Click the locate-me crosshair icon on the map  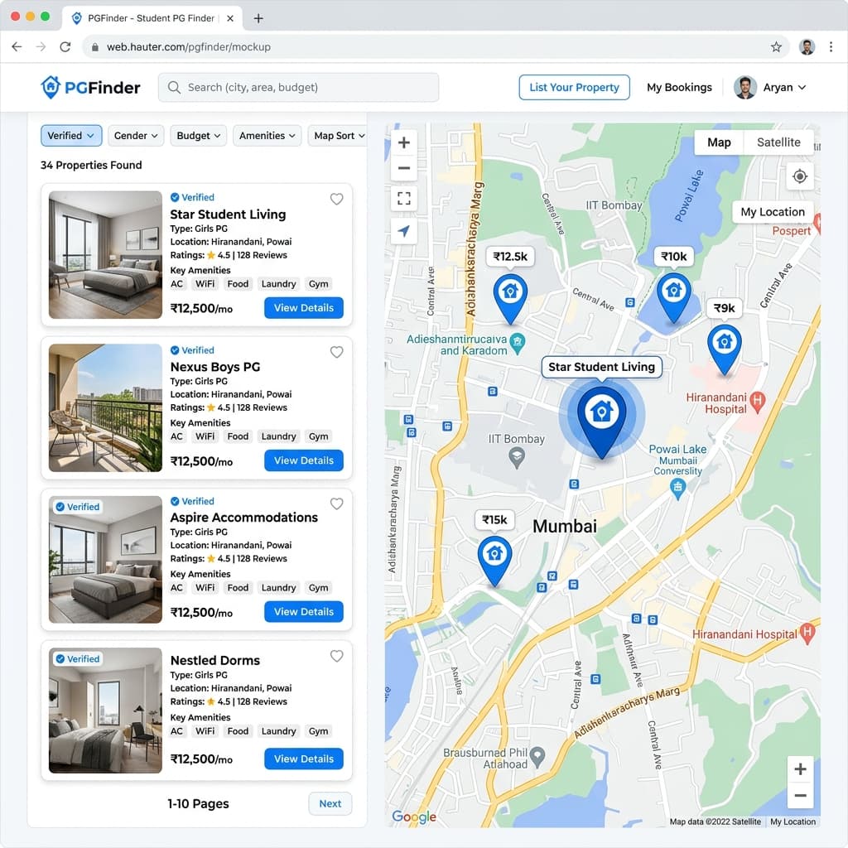point(799,176)
